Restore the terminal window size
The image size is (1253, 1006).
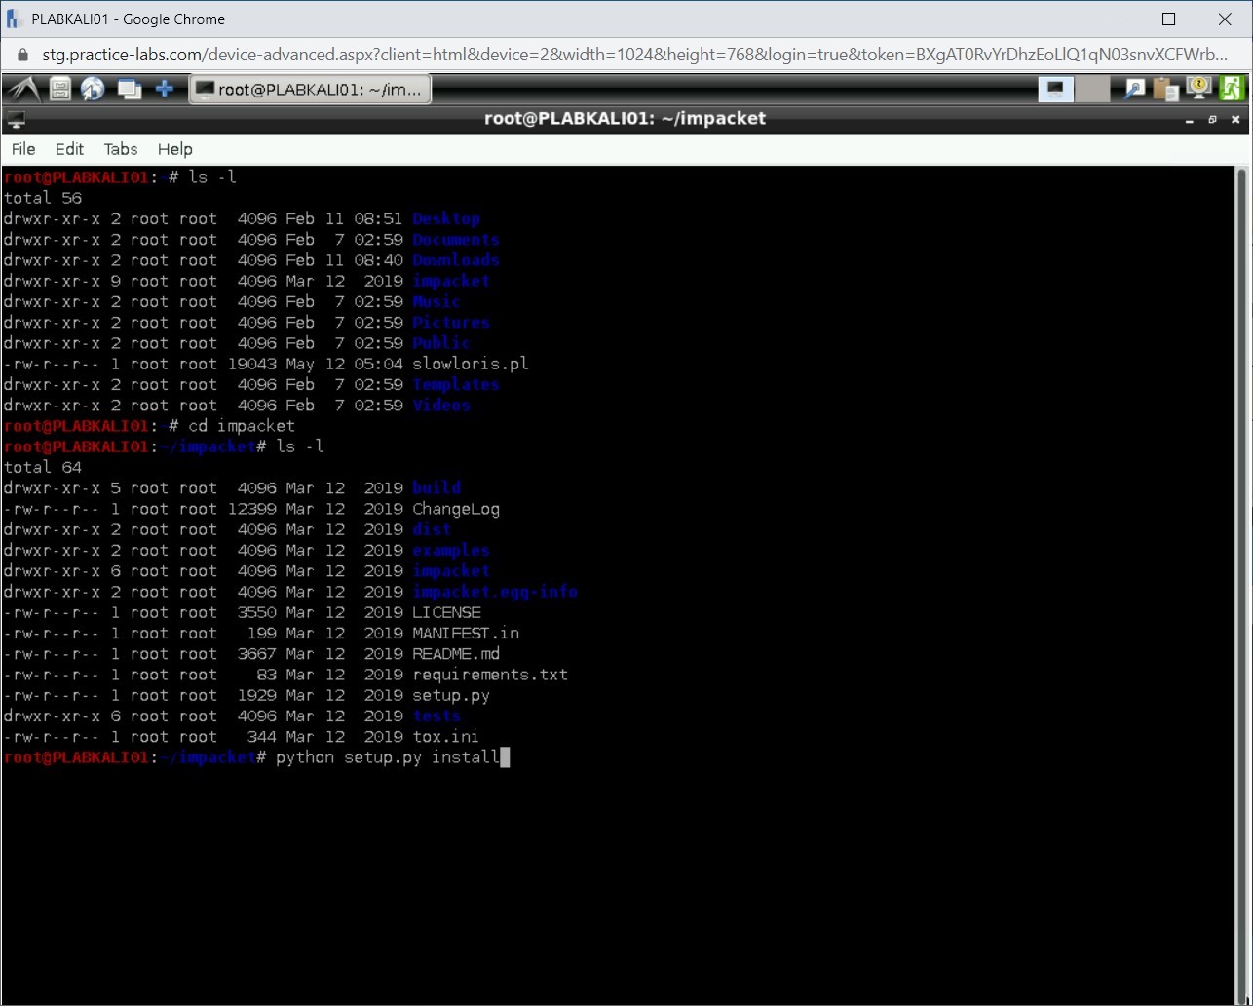1212,119
